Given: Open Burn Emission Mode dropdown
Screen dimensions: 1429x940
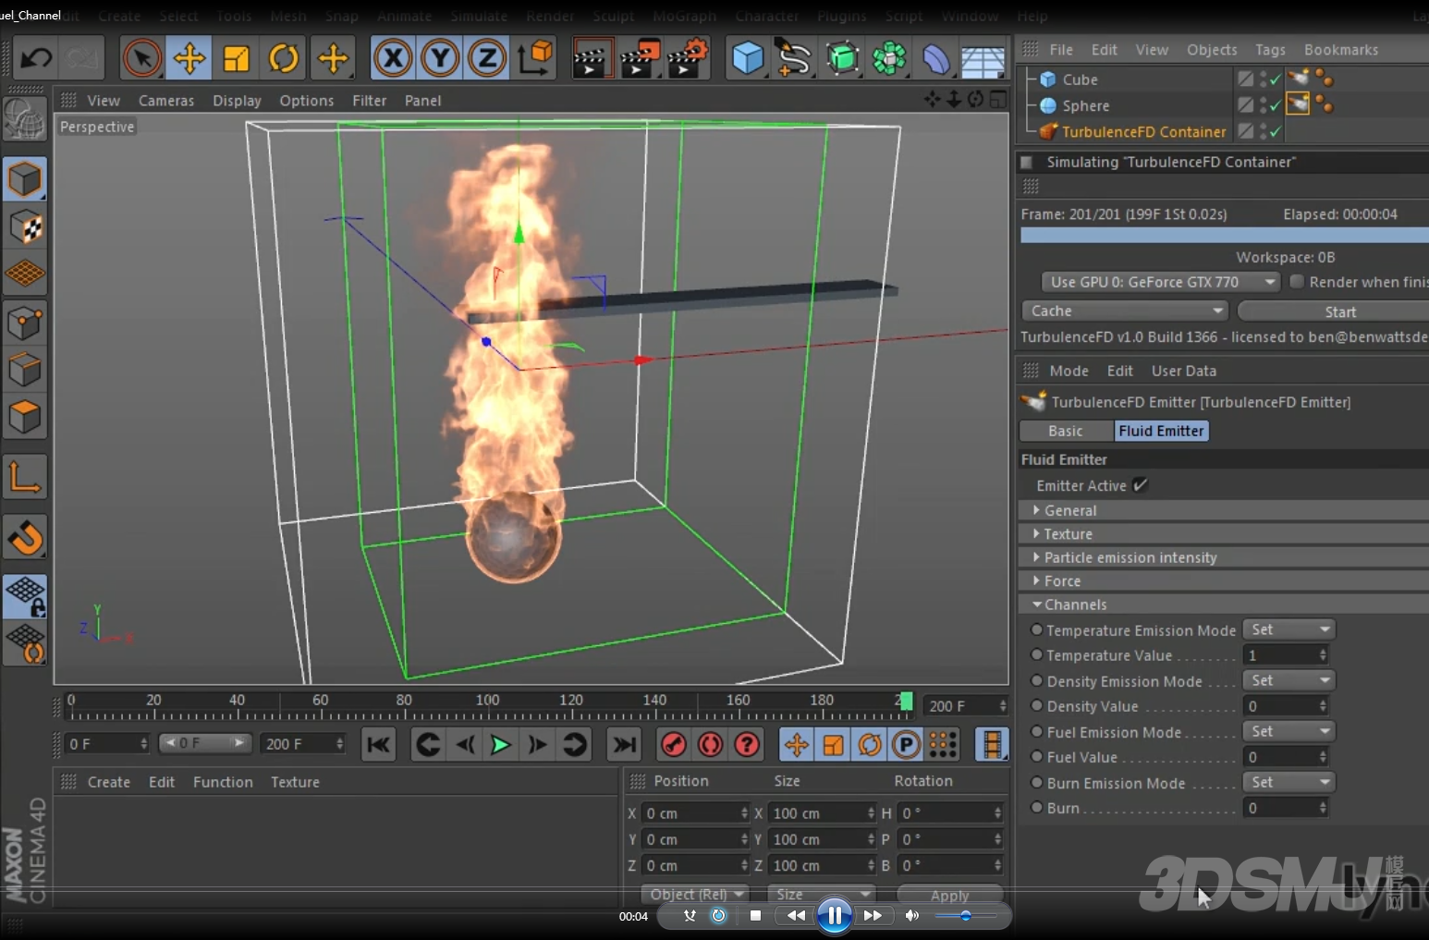Looking at the screenshot, I should pos(1289,782).
